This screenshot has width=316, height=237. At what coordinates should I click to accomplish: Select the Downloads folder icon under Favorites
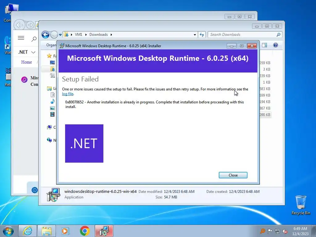[x=52, y=69]
